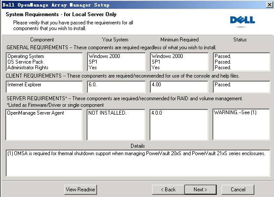Click the Status column header

240,40
